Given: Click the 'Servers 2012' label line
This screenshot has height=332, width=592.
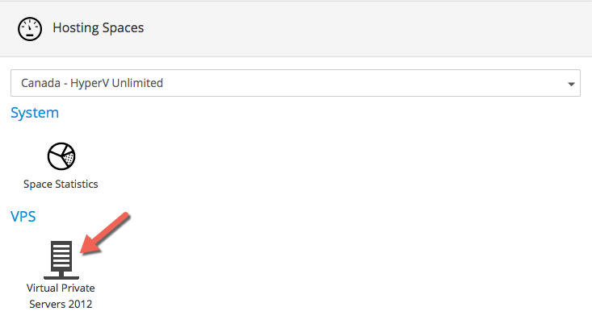Looking at the screenshot, I should point(61,304).
